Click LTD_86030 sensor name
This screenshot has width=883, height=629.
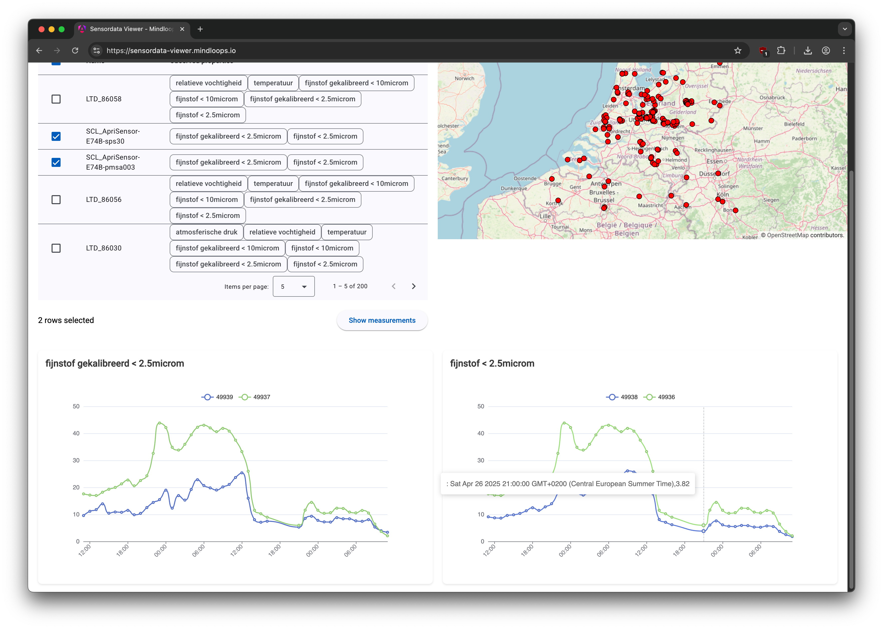coord(103,248)
